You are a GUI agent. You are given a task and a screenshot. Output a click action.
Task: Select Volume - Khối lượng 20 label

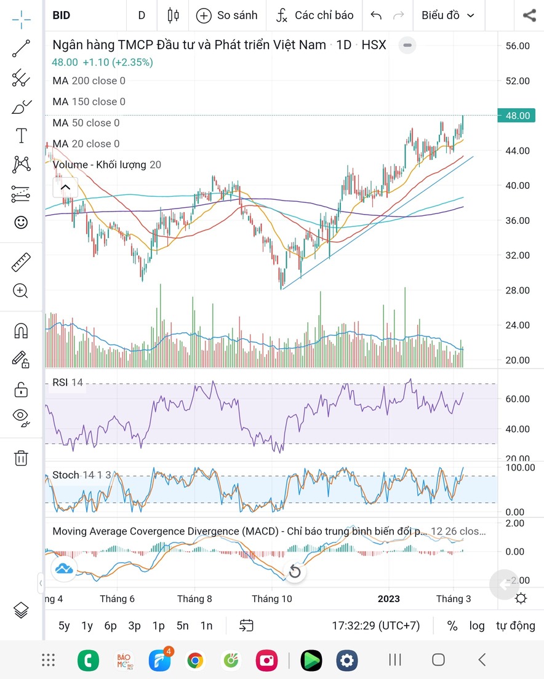click(x=106, y=165)
